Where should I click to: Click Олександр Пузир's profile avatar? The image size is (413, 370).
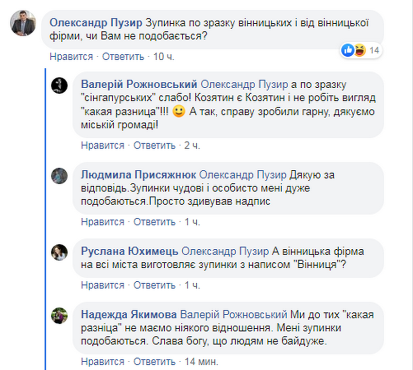[23, 22]
